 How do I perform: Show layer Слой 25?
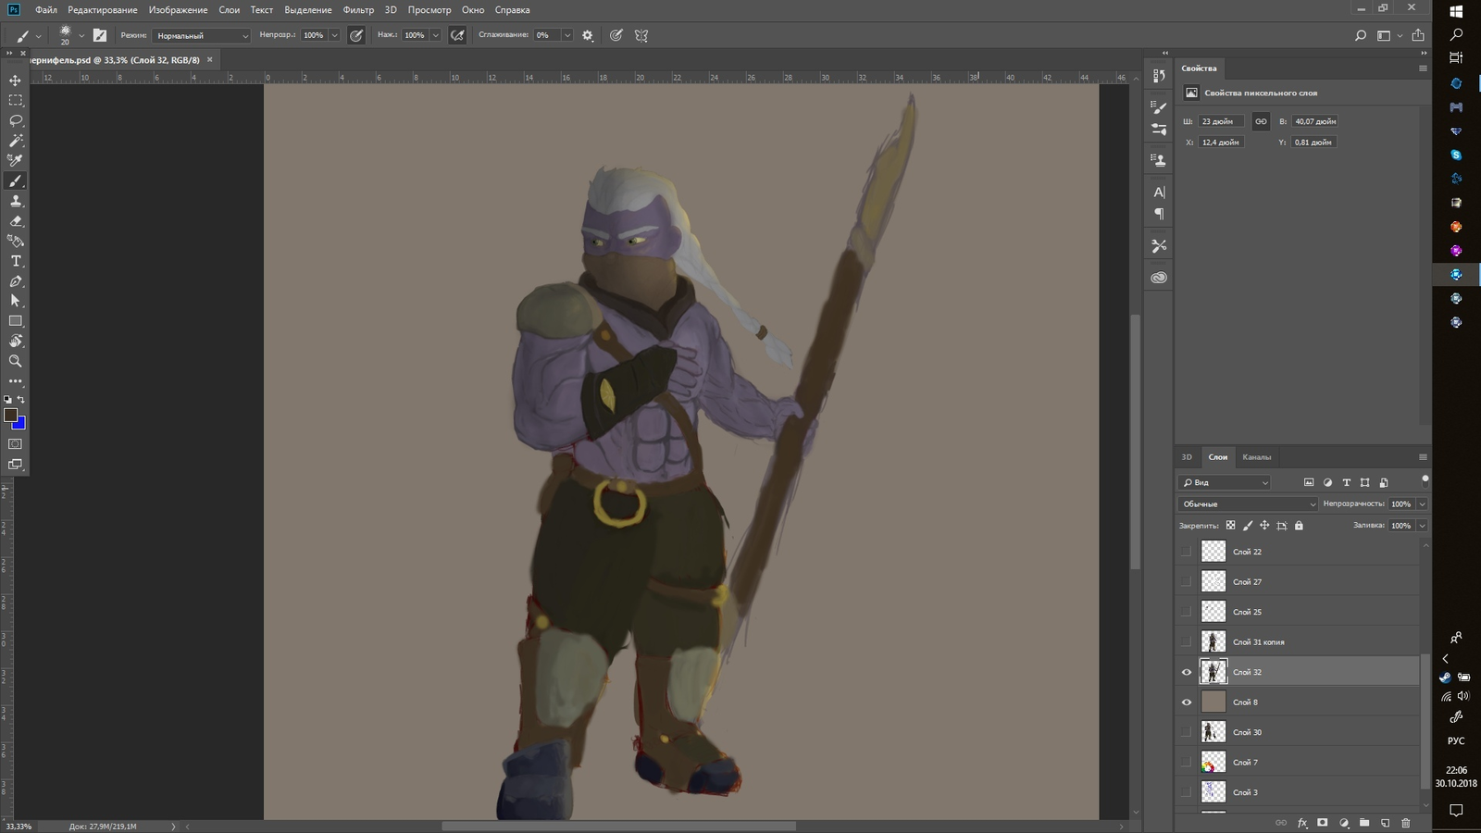click(1187, 612)
